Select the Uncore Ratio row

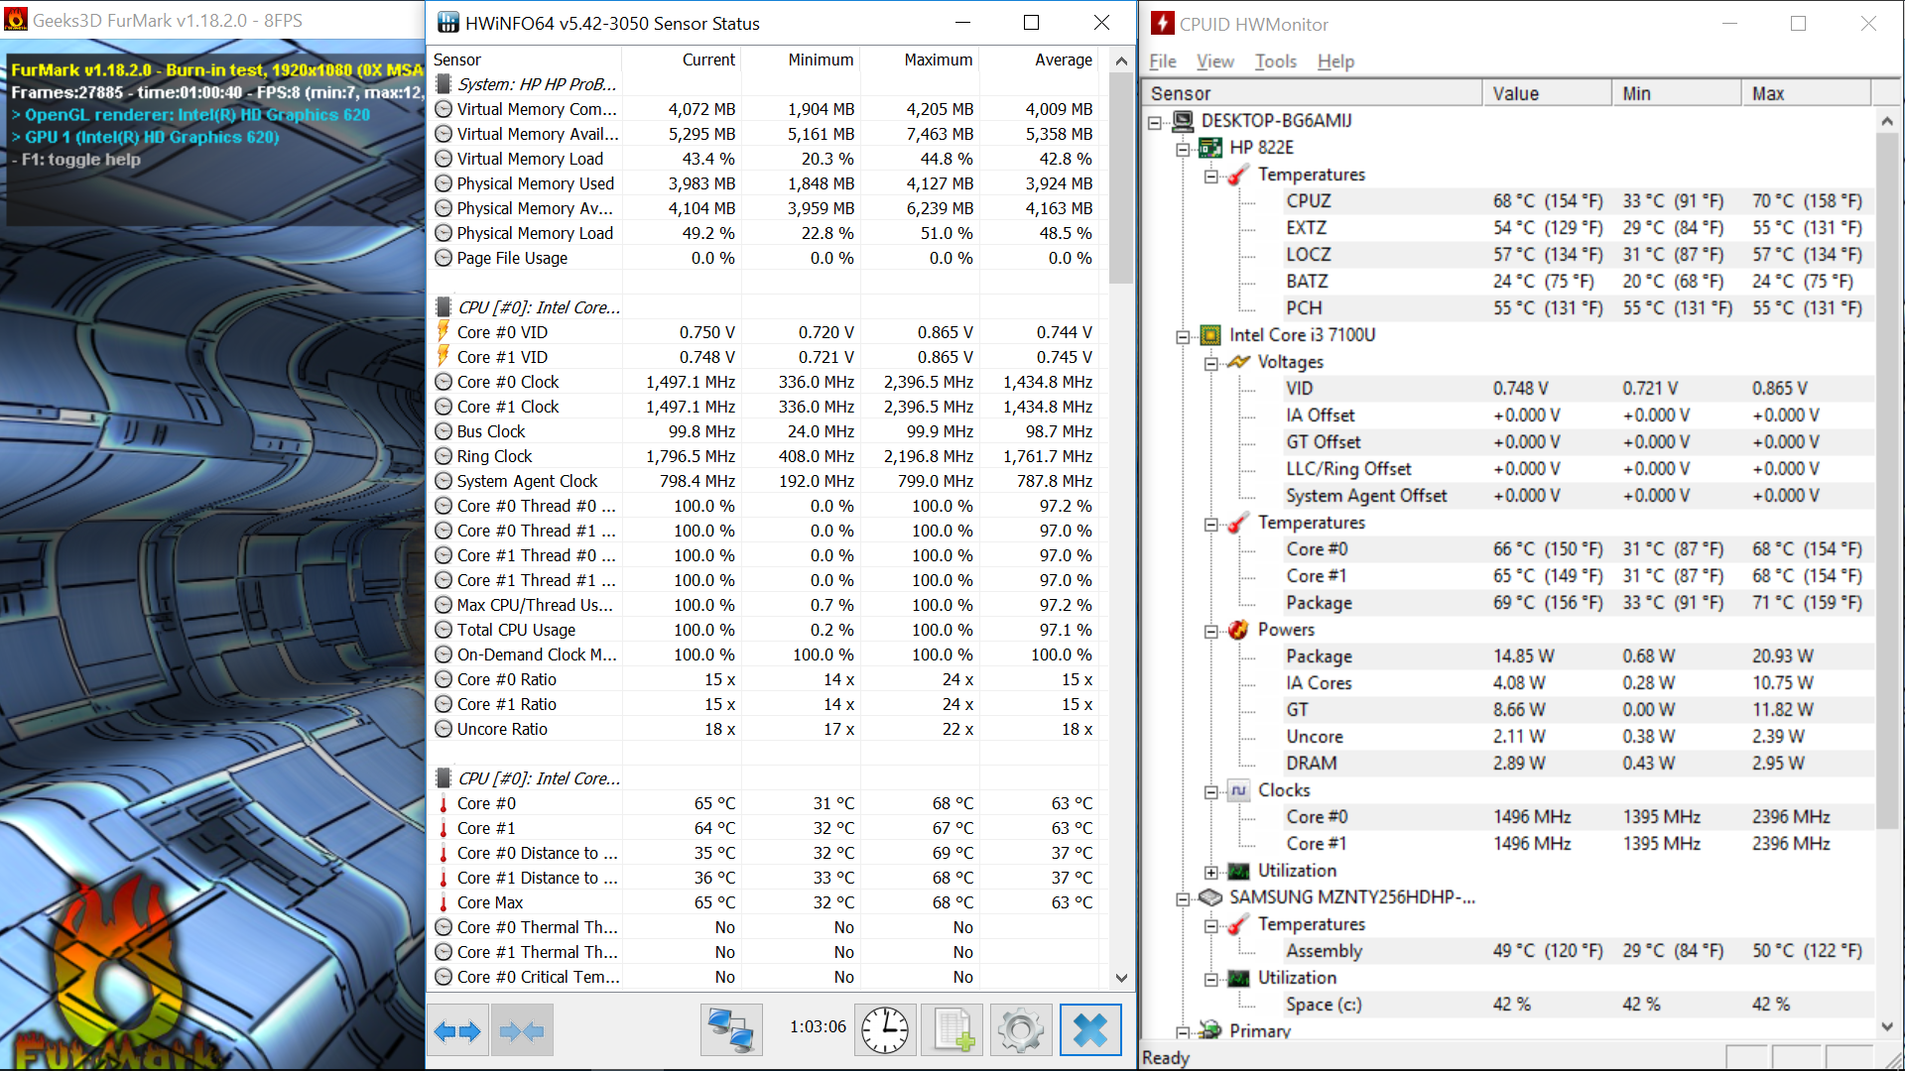click(x=767, y=729)
